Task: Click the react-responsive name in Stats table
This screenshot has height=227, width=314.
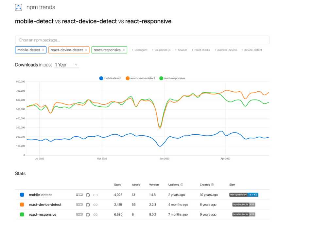Action: pyautogui.click(x=43, y=215)
